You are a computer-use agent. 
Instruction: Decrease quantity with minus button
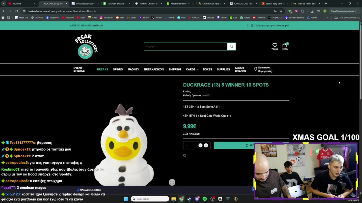tap(200, 145)
